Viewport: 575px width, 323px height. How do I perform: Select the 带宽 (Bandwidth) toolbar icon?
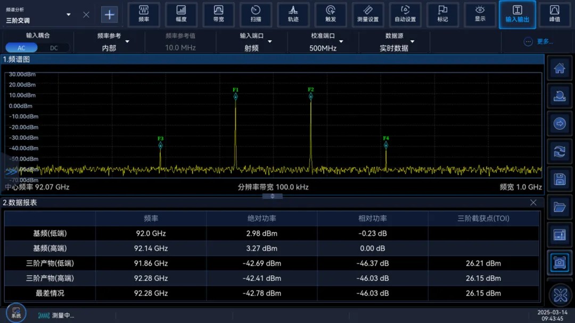click(x=218, y=14)
